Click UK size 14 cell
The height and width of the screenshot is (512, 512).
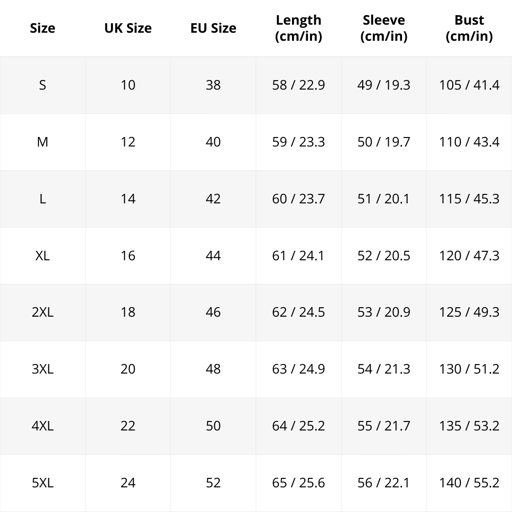click(128, 199)
